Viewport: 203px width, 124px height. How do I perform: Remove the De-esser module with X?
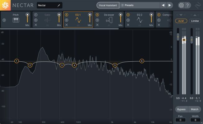(97, 25)
